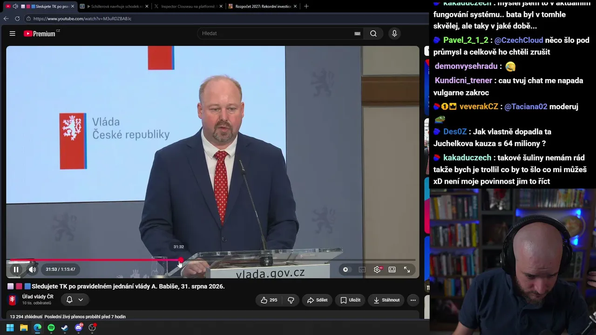
Task: Open a new browser tab
Action: click(x=306, y=7)
